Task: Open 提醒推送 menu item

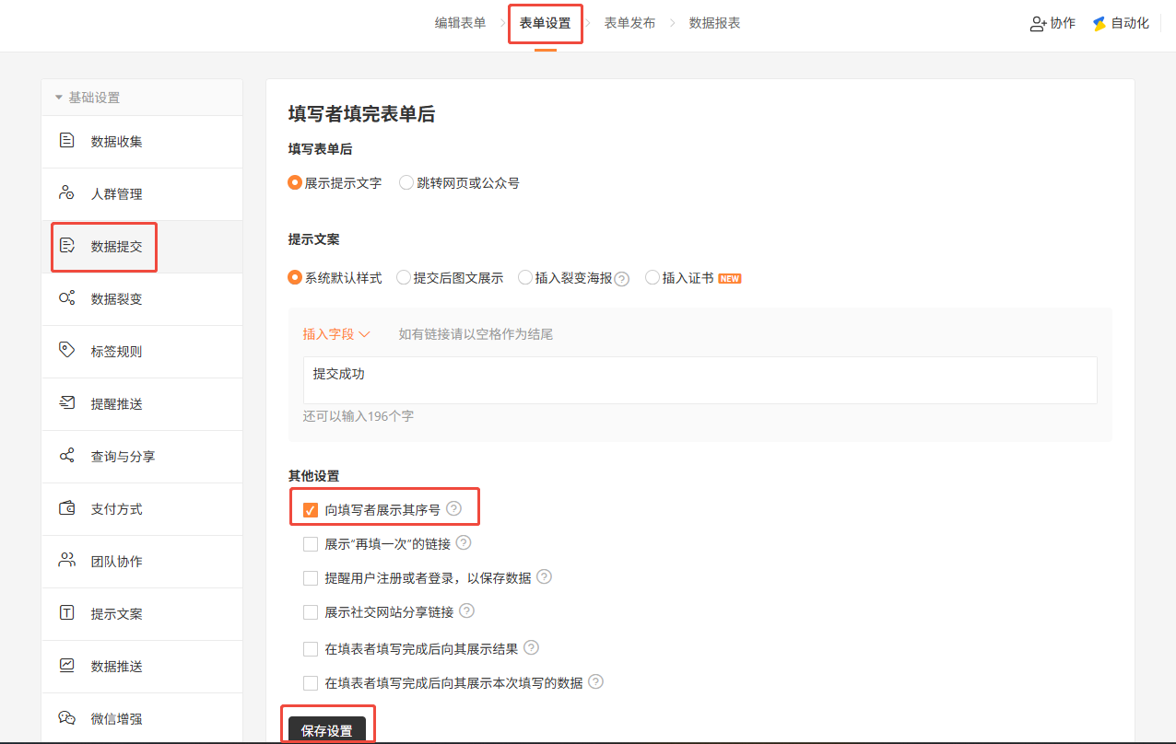Action: (x=142, y=404)
